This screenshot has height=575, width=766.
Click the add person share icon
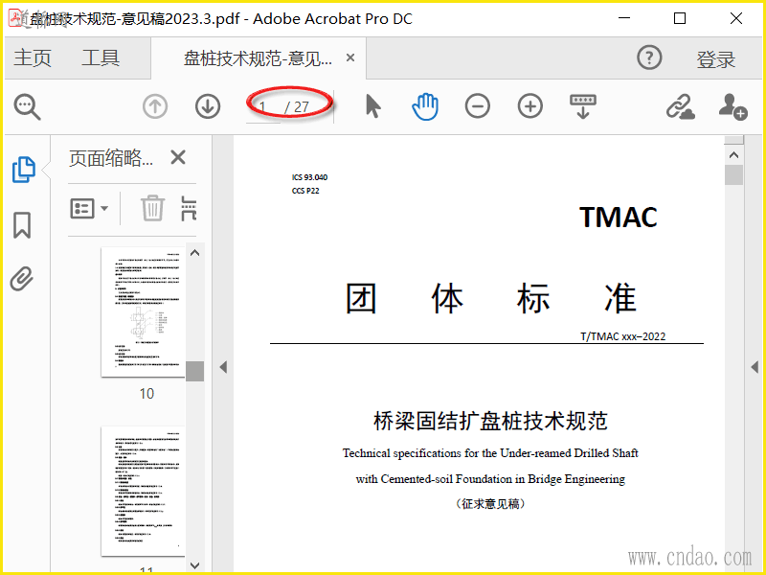pyautogui.click(x=732, y=106)
